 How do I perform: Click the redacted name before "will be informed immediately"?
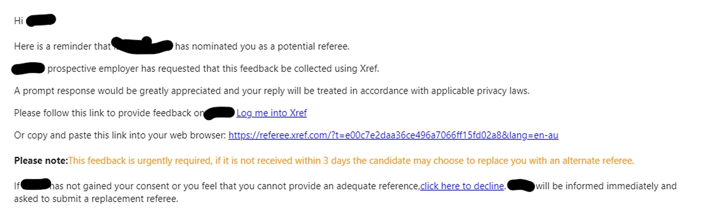[x=521, y=185]
